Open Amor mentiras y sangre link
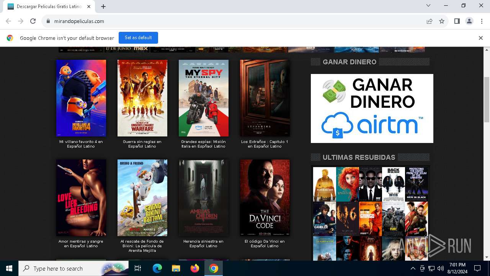 81,244
